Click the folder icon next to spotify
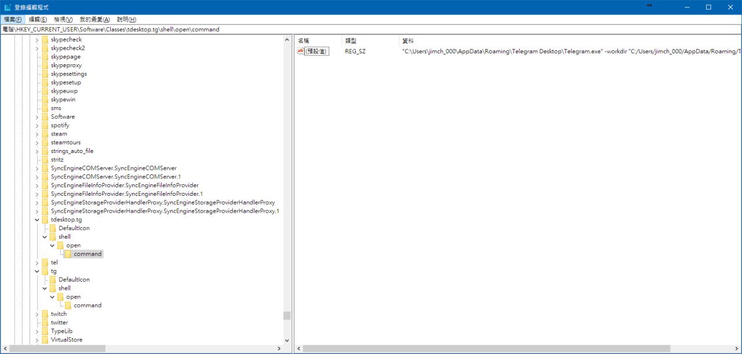742x354 pixels. tap(45, 125)
